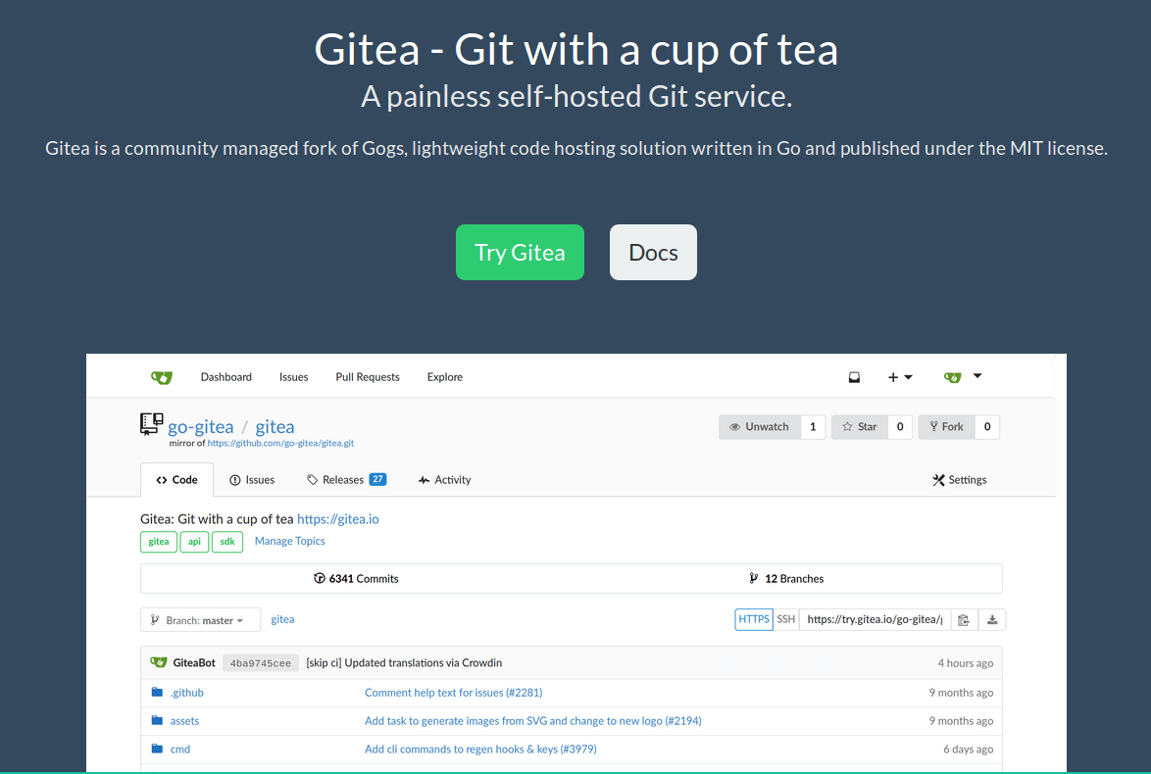Open the Dashboard menu item
This screenshot has width=1151, height=774.
[226, 377]
